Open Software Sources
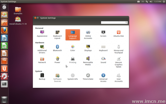166x104 pixels. 57,78
